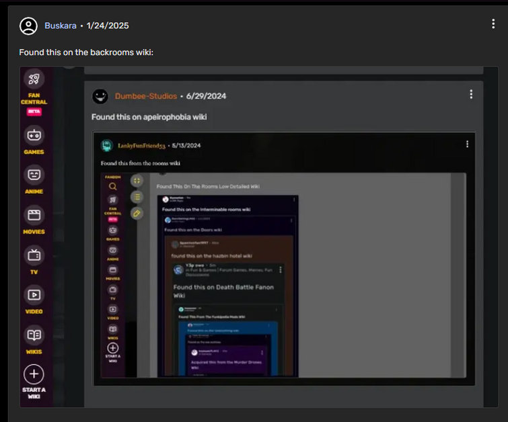Open options menu on LankyFunFriend53 post
This screenshot has height=422, width=508.
(x=467, y=144)
